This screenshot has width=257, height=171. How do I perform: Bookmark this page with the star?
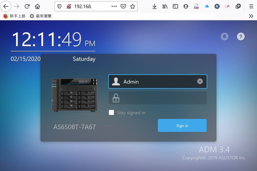(x=133, y=6)
